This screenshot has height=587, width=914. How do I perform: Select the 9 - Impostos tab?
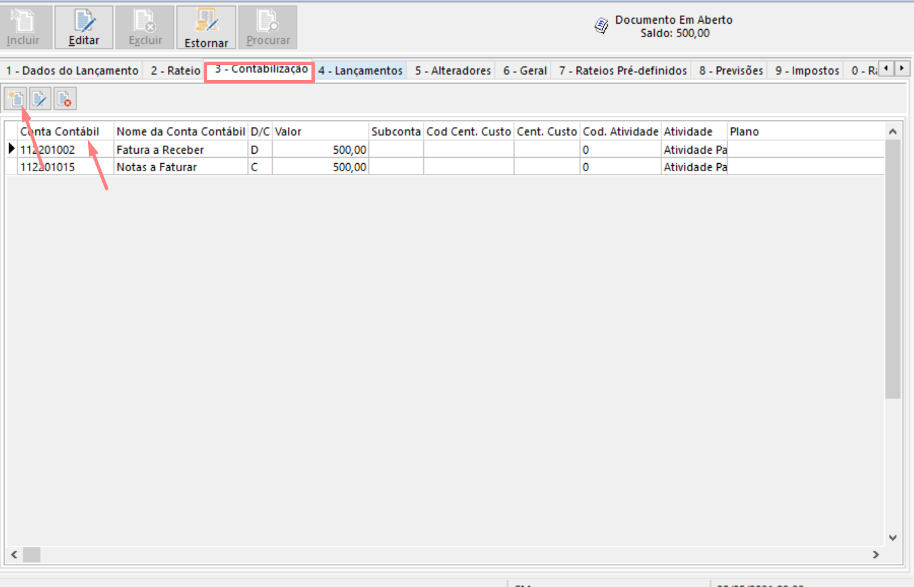tap(807, 70)
